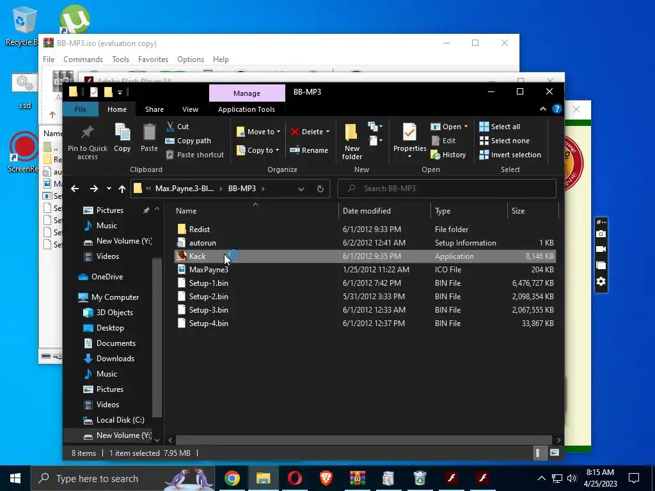The image size is (655, 491).
Task: Click the Pin to Quick access icon
Action: 87,132
